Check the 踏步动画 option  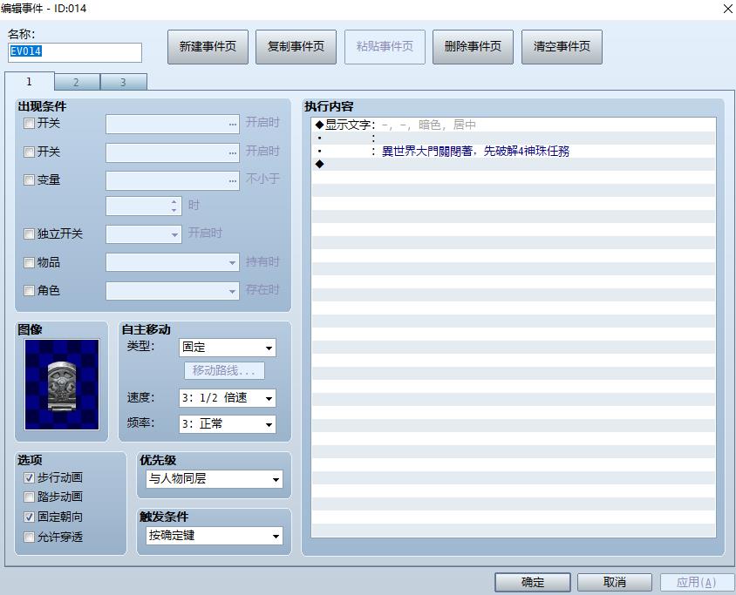click(29, 497)
